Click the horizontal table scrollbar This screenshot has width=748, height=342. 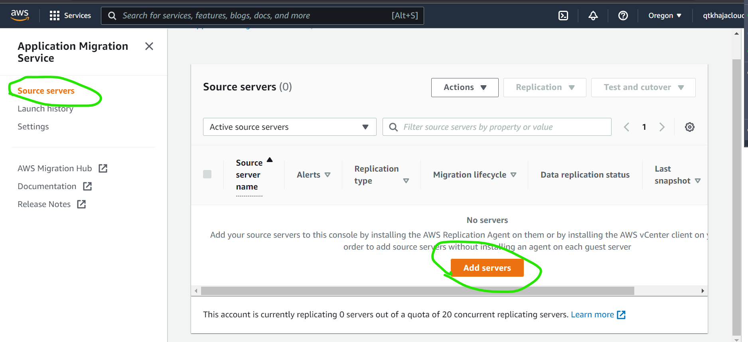point(417,291)
